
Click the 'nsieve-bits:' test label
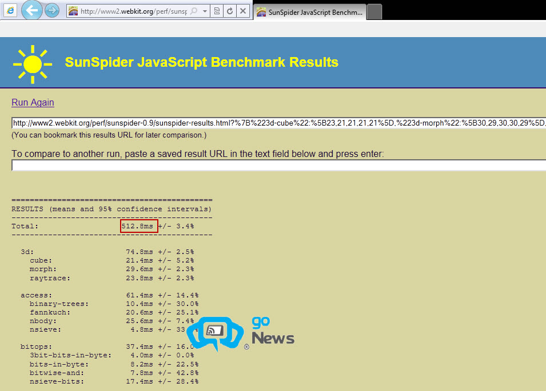pos(57,381)
